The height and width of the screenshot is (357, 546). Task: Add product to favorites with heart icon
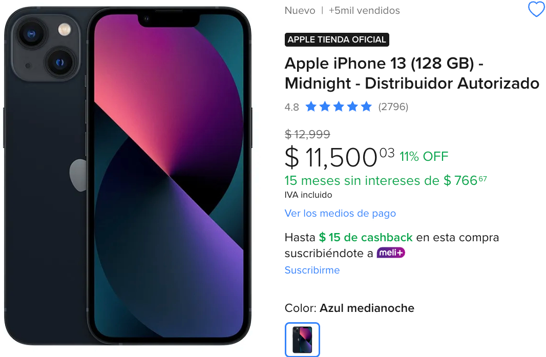536,9
